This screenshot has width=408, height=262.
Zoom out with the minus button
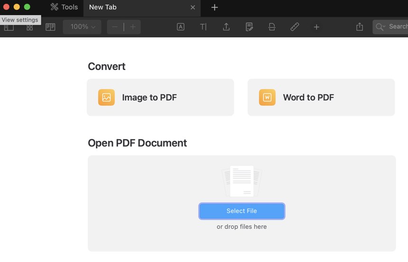pyautogui.click(x=115, y=26)
